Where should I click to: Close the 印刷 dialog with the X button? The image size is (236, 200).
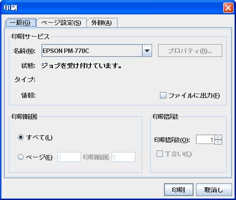[x=228, y=7]
